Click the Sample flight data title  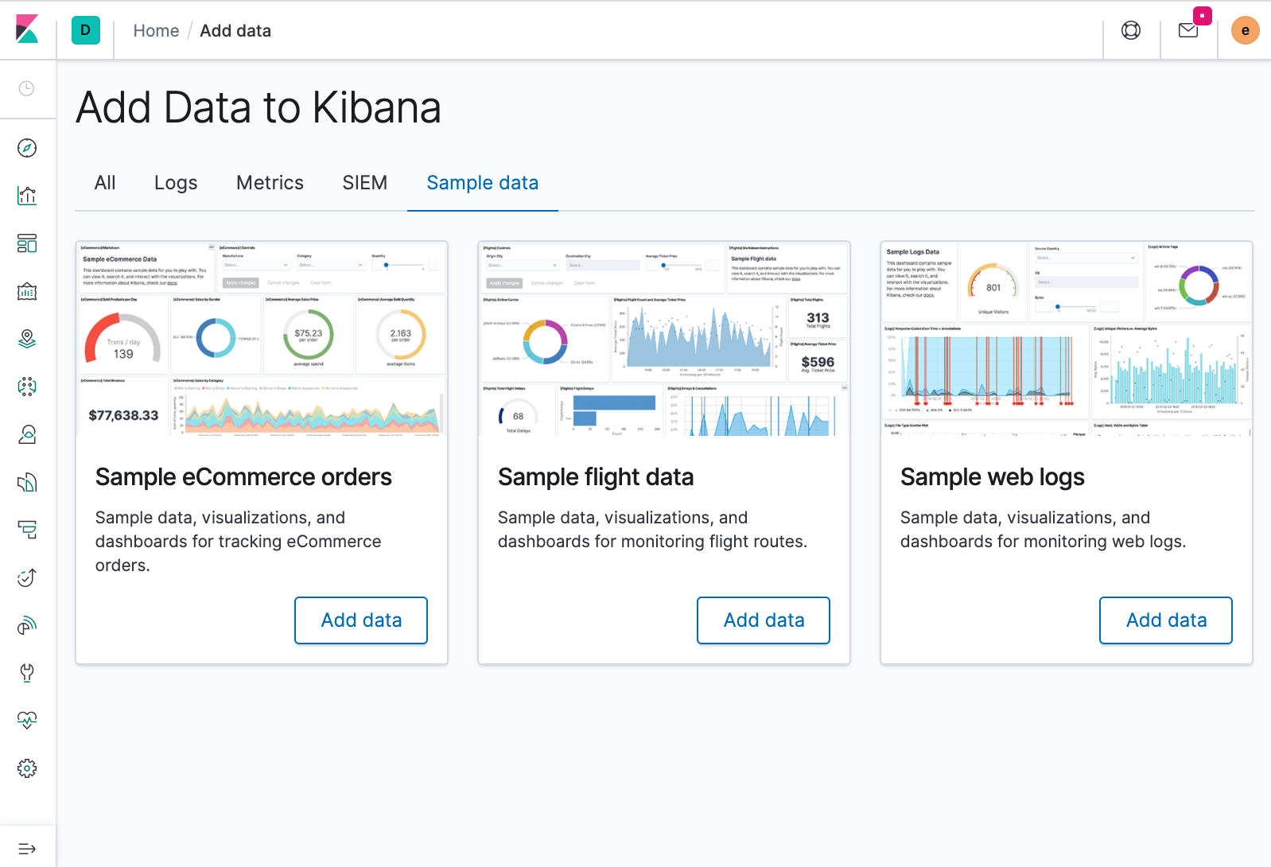[596, 477]
